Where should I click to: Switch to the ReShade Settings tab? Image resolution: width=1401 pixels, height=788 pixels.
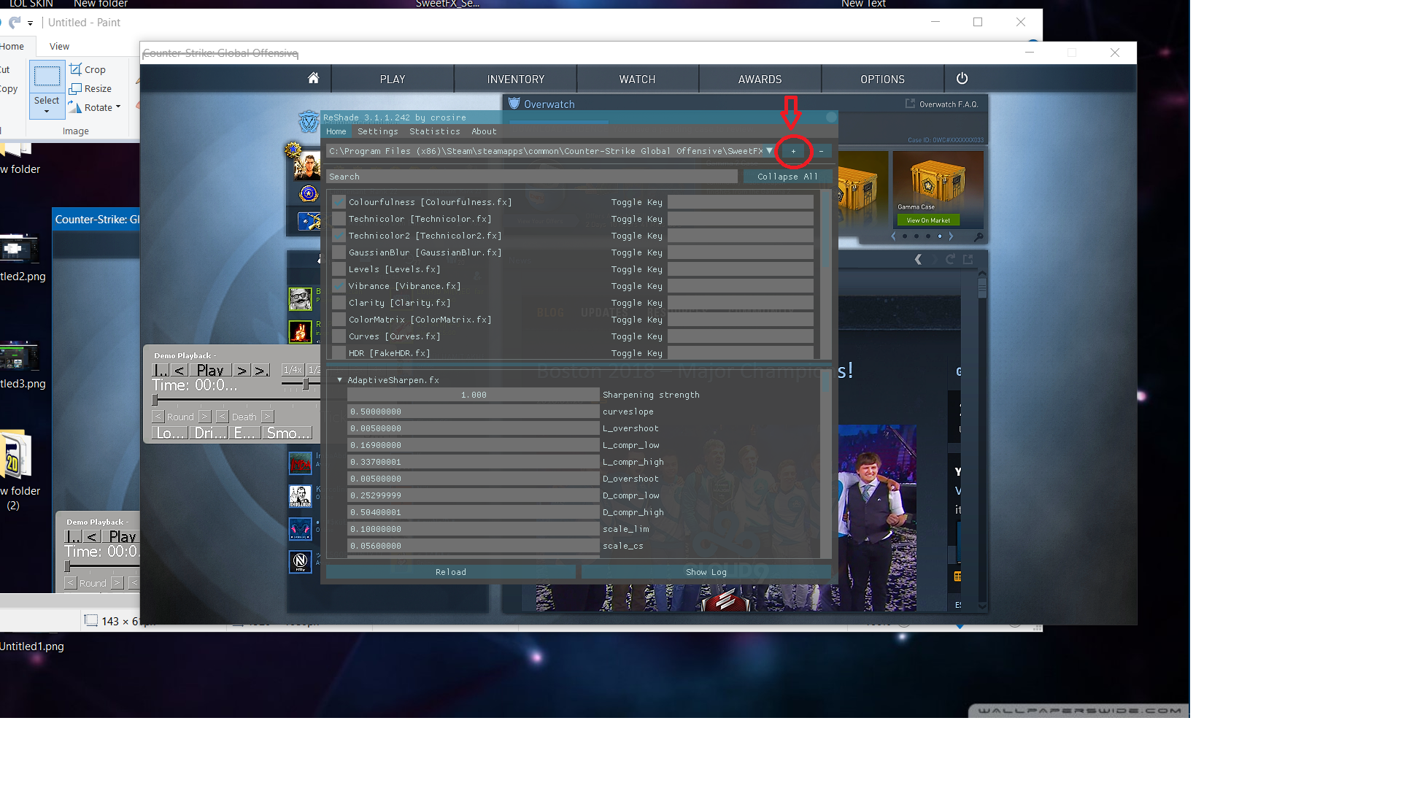point(377,131)
